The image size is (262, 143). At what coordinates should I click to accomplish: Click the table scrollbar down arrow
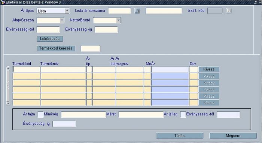[8, 104]
